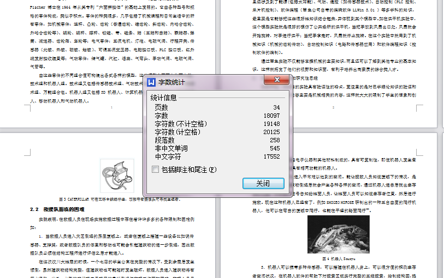Screen dimensions: 444x278
Task: Select the 页数 value 34
Action: [276, 107]
